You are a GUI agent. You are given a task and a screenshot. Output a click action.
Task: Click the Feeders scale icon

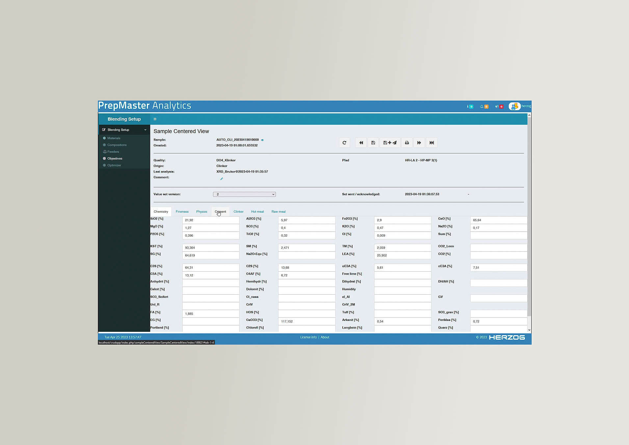(105, 152)
